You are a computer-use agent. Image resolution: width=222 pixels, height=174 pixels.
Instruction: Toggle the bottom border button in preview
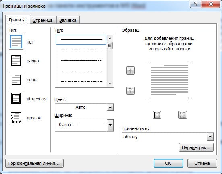130,91
